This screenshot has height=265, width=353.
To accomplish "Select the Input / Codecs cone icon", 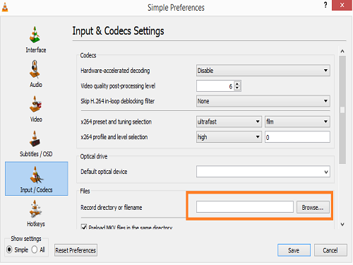I will tap(36, 175).
